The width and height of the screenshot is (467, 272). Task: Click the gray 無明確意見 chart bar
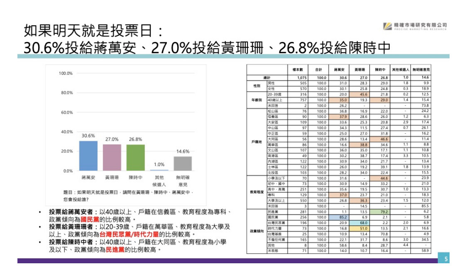[183, 164]
